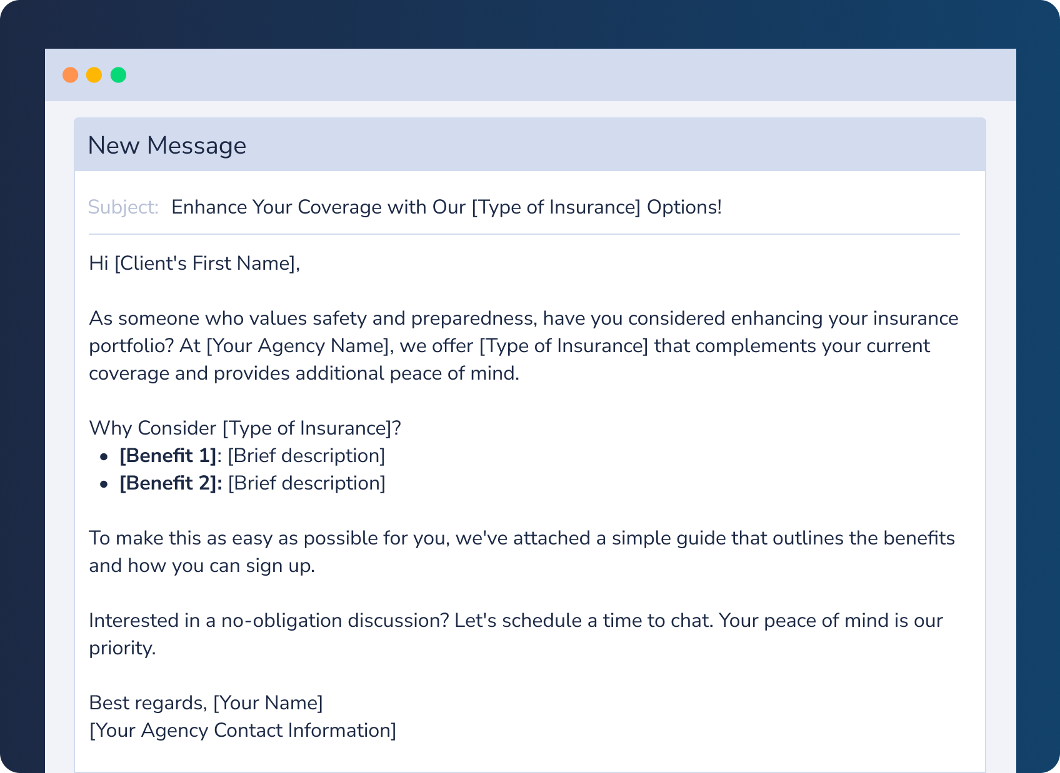Select the bold [Benefit 1] placeholder
This screenshot has height=773, width=1060.
[167, 456]
